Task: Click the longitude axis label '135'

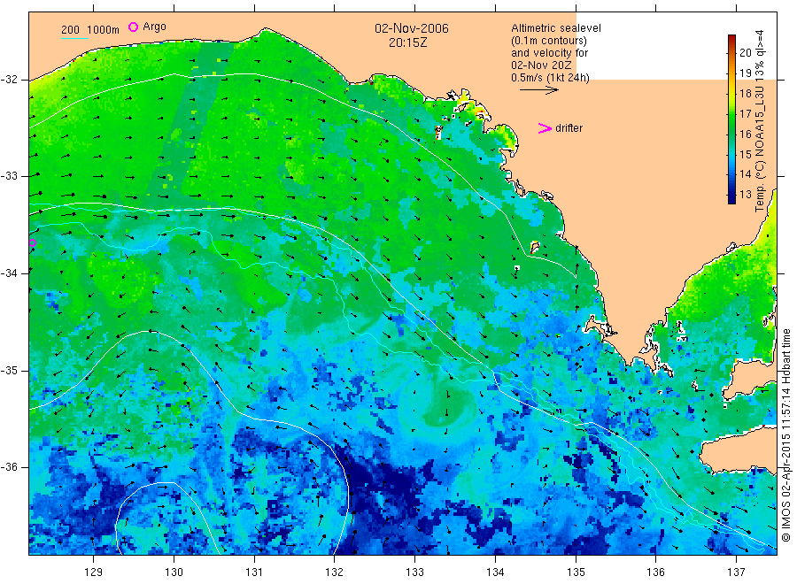Action: [x=576, y=572]
